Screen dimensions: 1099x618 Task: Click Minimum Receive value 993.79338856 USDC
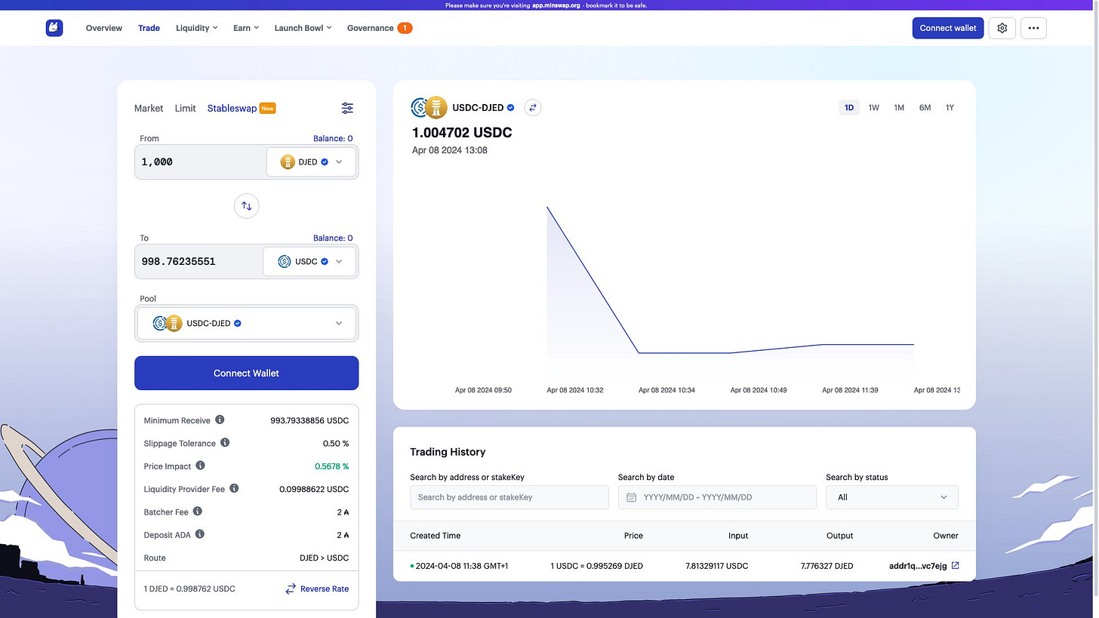[x=309, y=420]
